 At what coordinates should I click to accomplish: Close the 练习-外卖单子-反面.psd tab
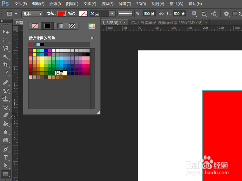coord(206,23)
